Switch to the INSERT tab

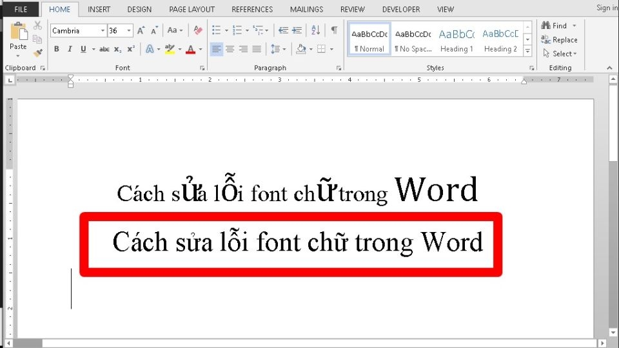(x=99, y=9)
